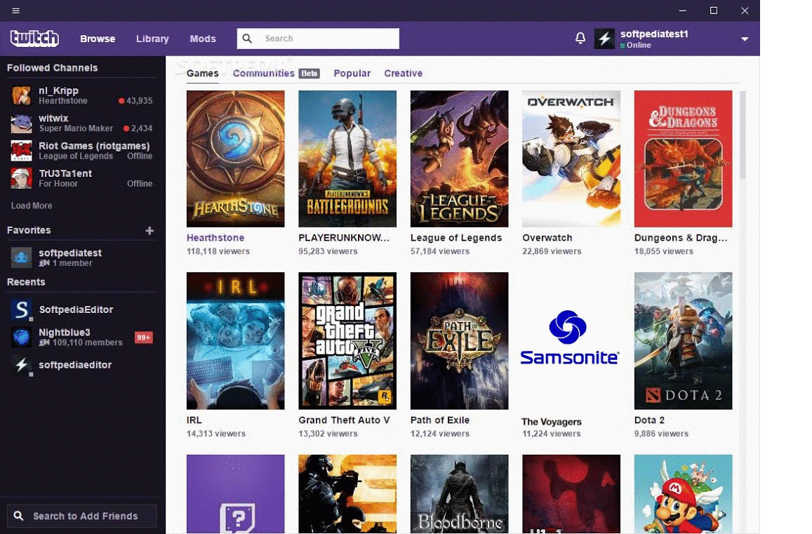Switch to the Creative tab
The image size is (812, 534).
(404, 73)
